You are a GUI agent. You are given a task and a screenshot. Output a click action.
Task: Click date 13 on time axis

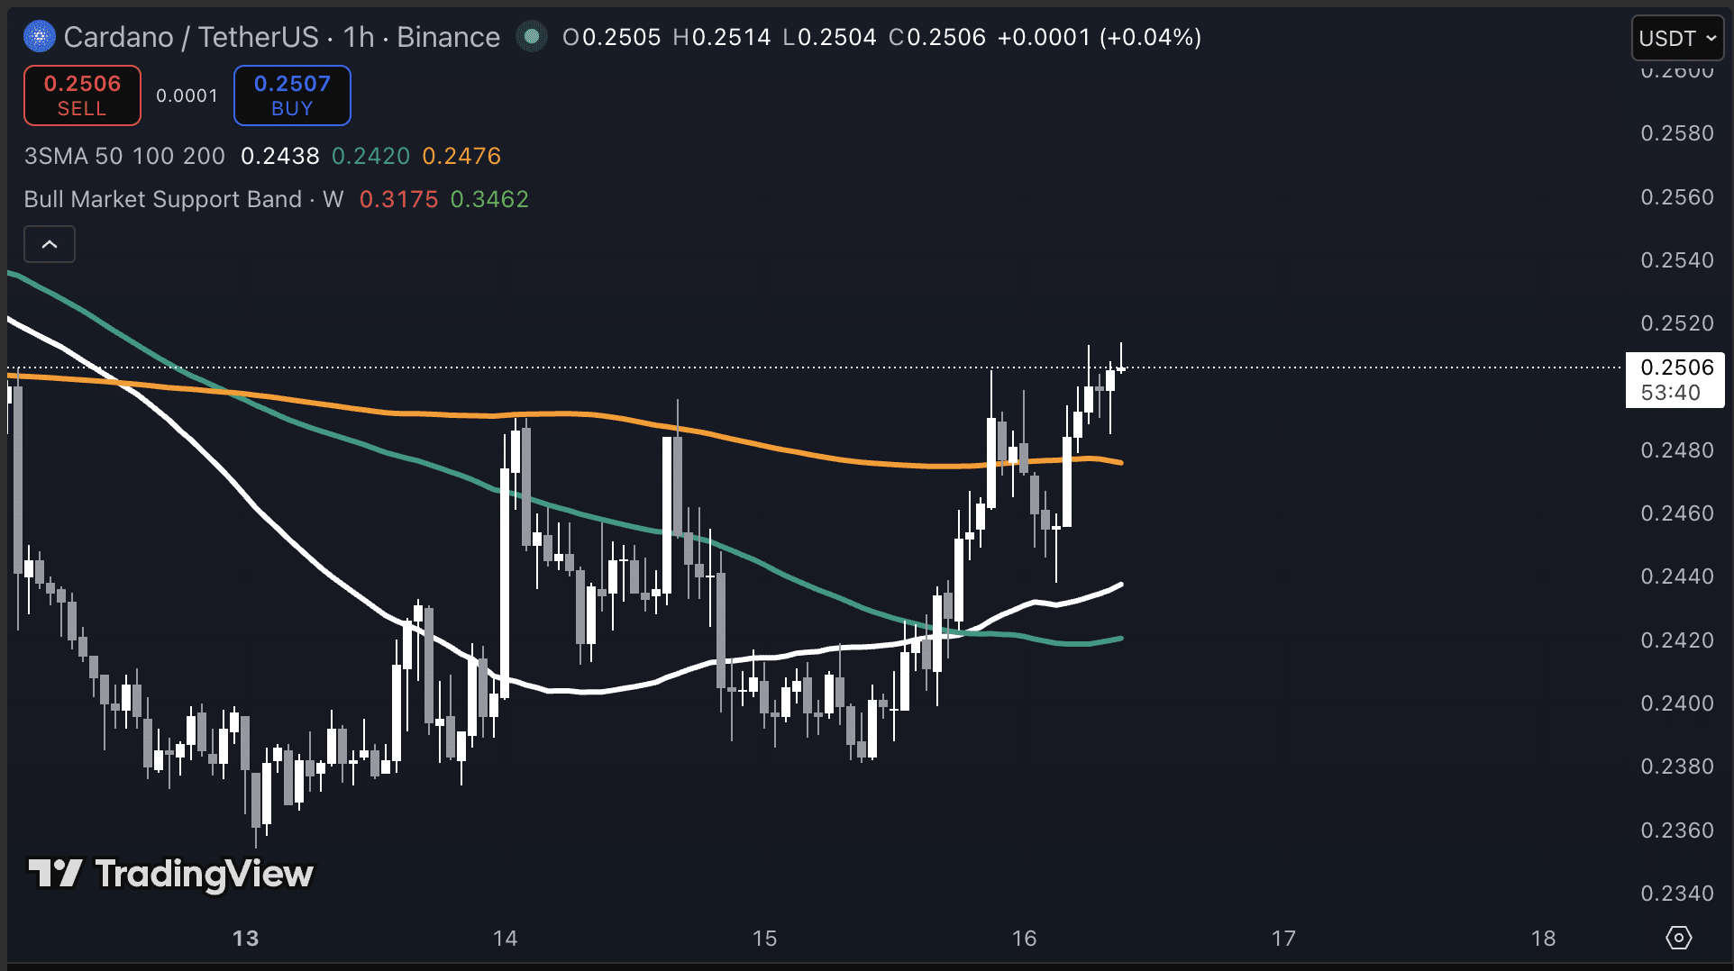tap(245, 939)
